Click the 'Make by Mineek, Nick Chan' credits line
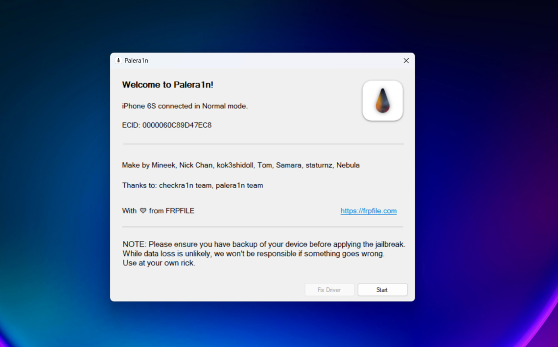The width and height of the screenshot is (558, 347). coord(241,165)
